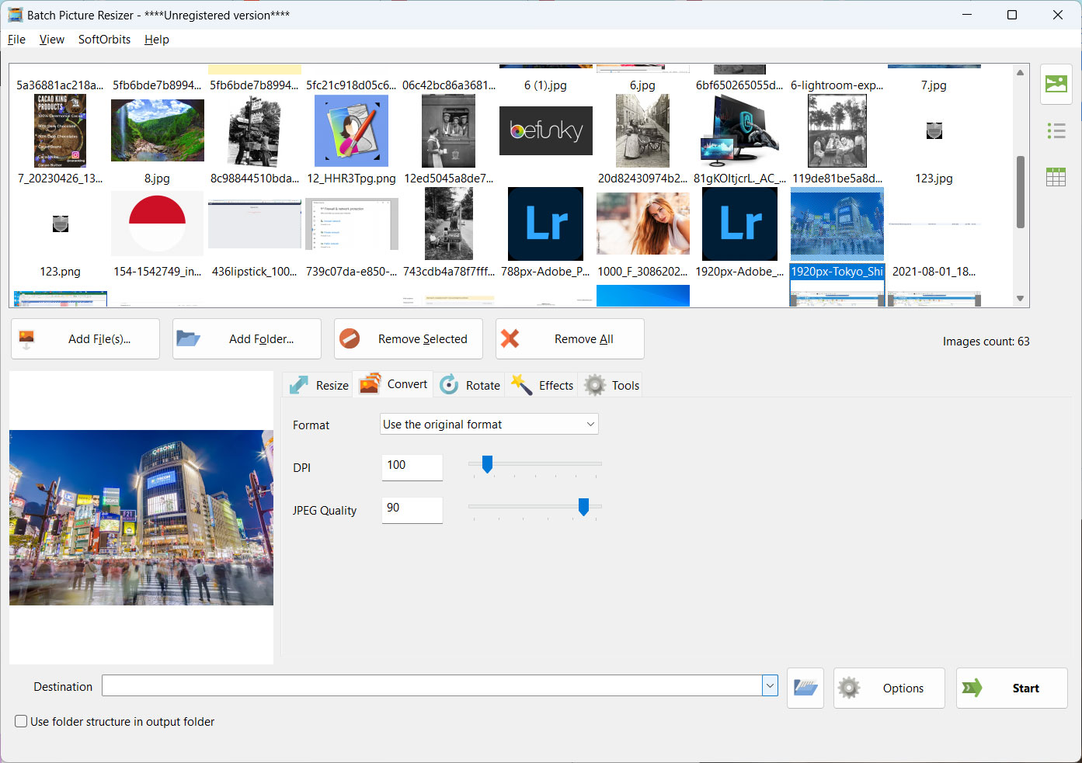The image size is (1082, 763).
Task: Expand the Destination path dropdown arrow
Action: 770,685
